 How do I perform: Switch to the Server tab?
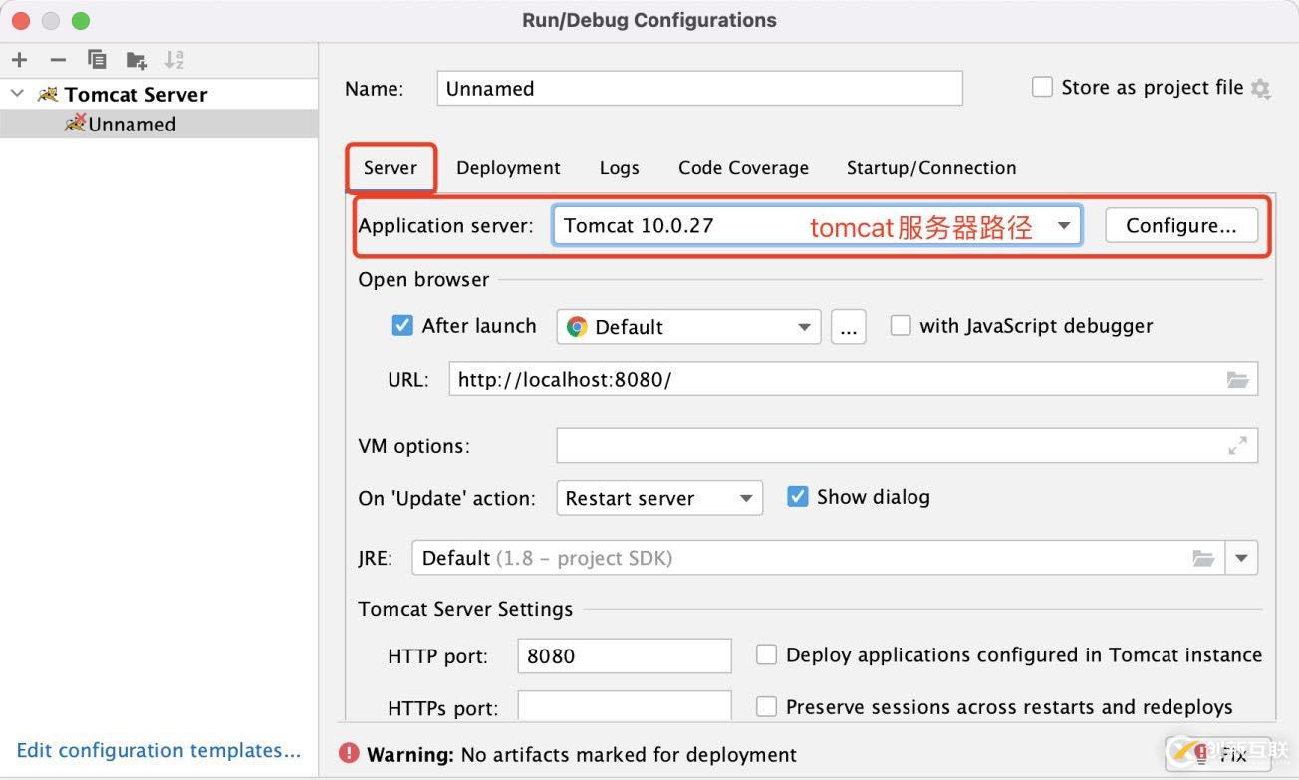pyautogui.click(x=390, y=167)
